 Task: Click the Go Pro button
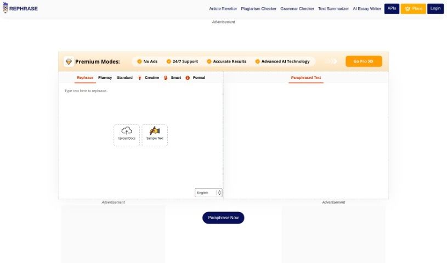coord(364,61)
